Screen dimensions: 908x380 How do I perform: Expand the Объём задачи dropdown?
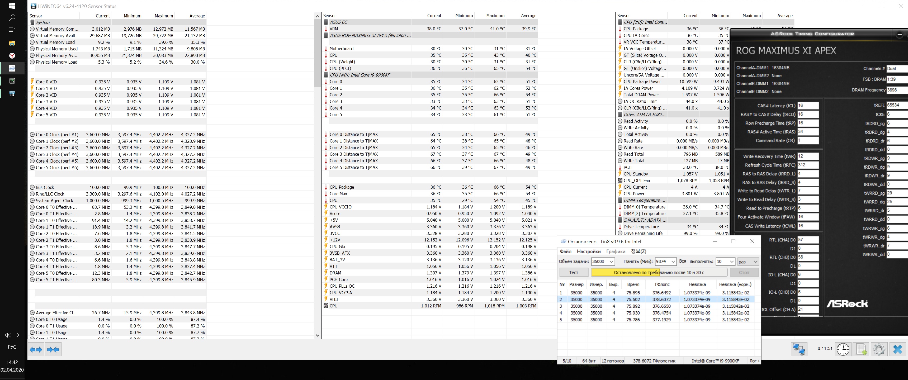tap(612, 262)
